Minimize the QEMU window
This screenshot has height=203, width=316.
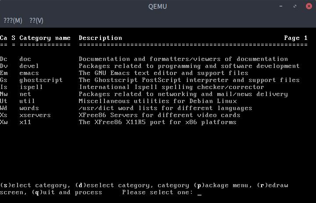[282, 7]
